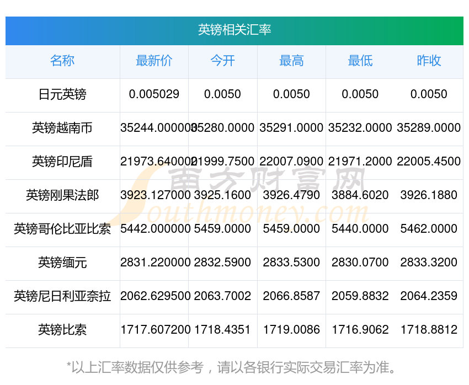Click the 日元英镑 row name

coord(62,94)
